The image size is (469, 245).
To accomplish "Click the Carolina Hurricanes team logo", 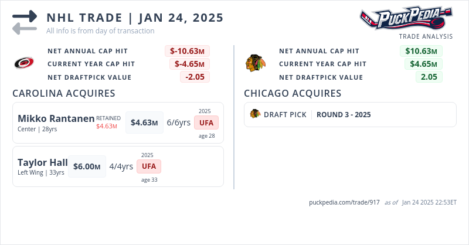I will pos(25,63).
